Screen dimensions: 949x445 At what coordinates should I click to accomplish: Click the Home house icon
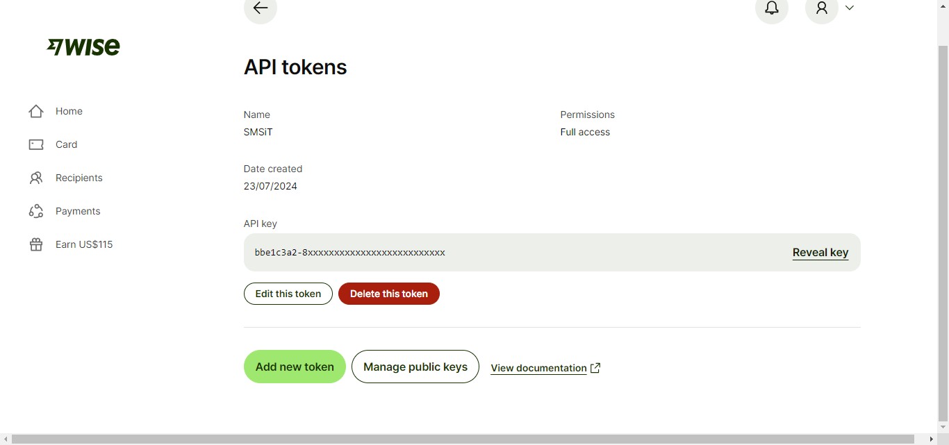tap(36, 111)
